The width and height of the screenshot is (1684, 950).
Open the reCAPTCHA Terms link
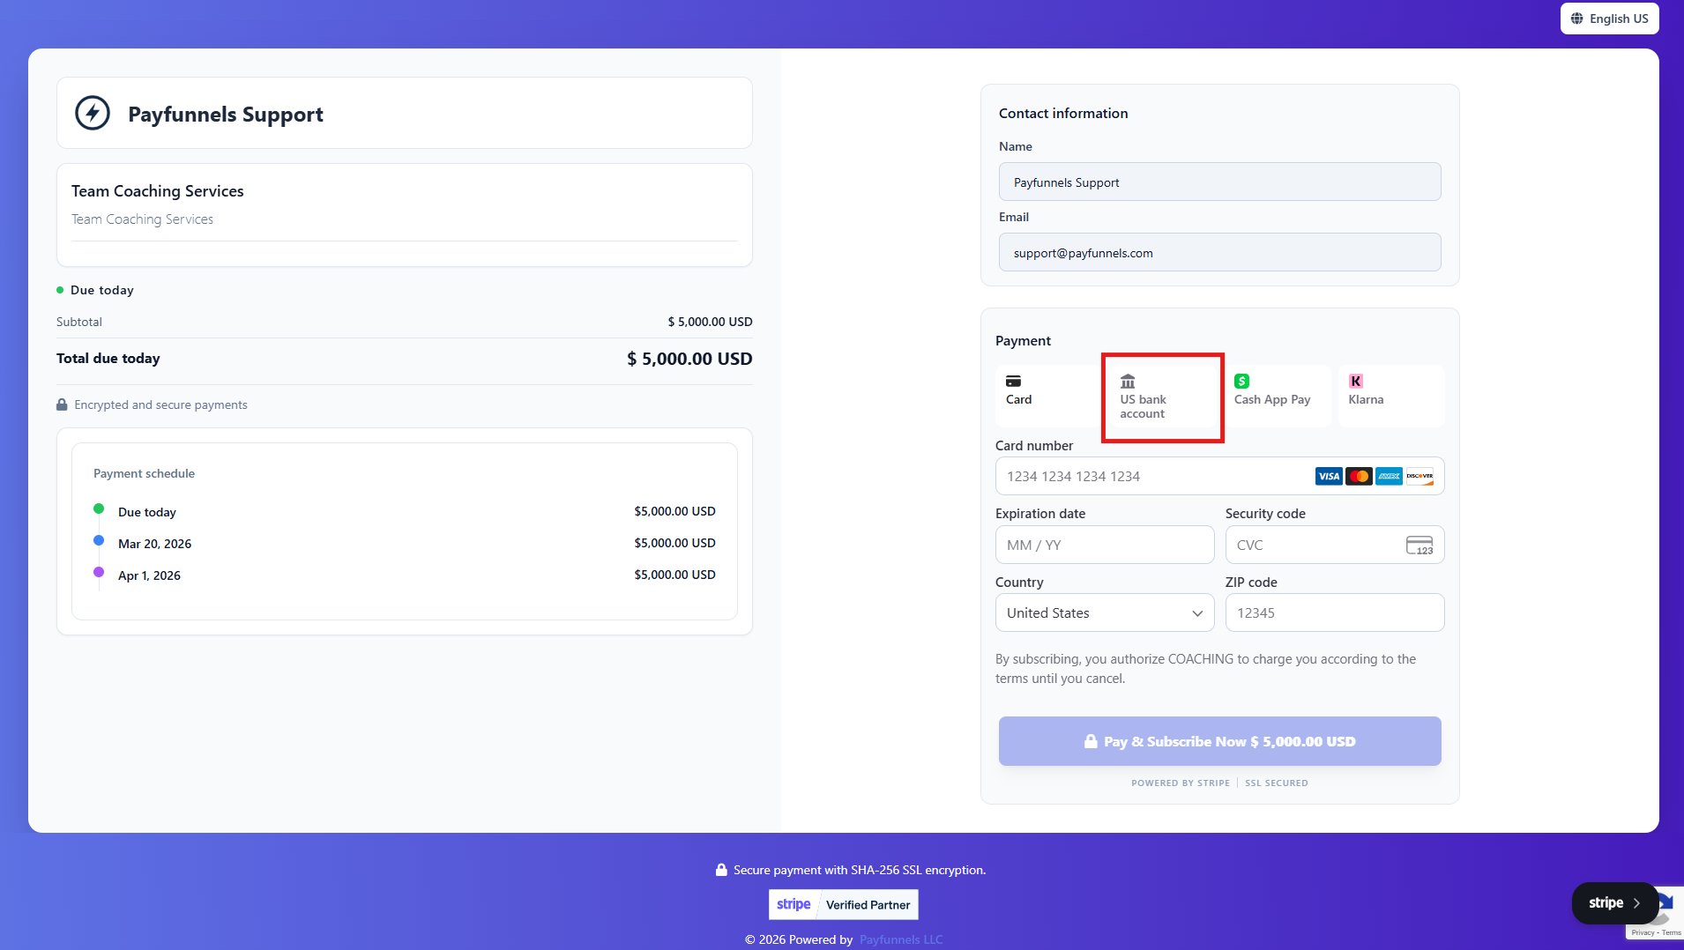[x=1672, y=932]
